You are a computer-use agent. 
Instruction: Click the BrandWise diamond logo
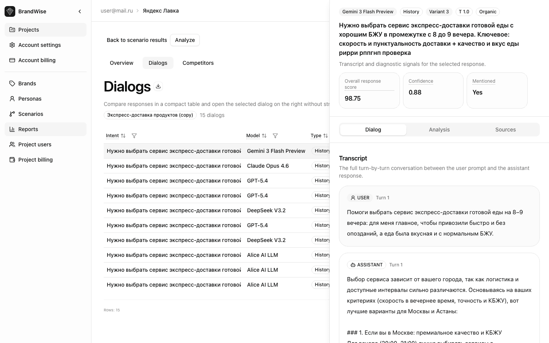tap(10, 11)
